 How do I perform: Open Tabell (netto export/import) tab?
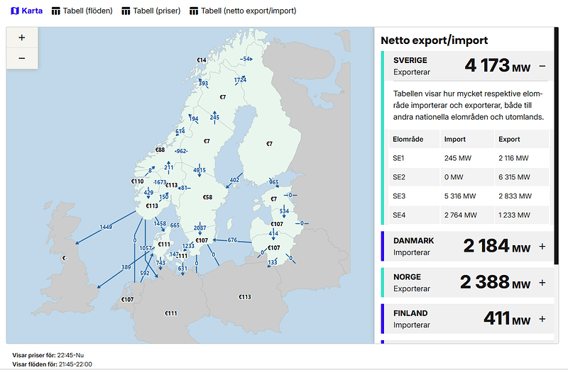pyautogui.click(x=243, y=11)
